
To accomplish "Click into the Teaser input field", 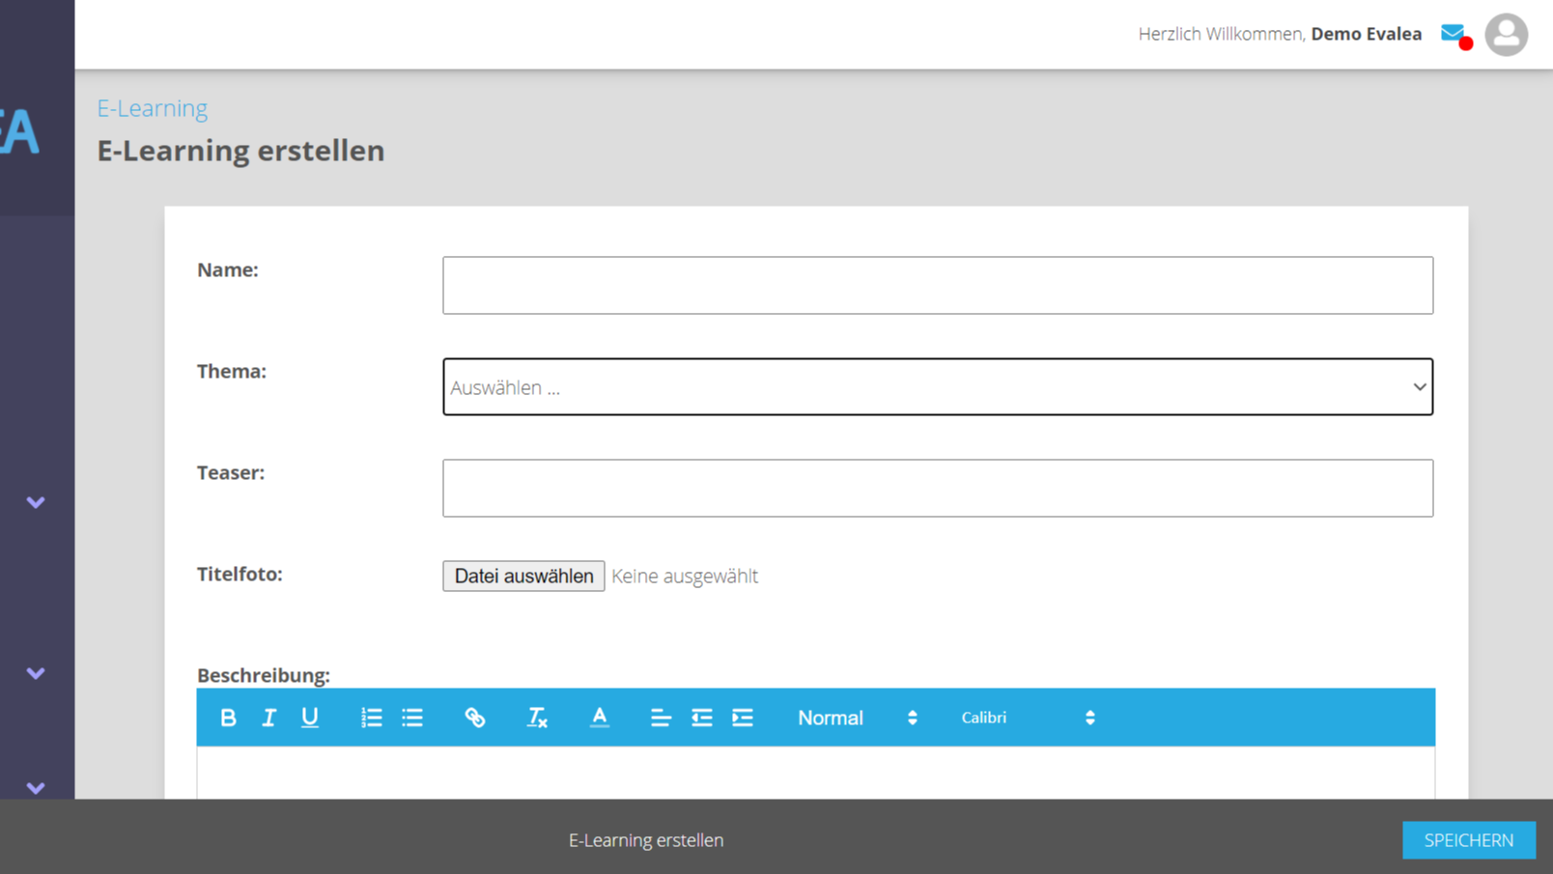I will pos(938,489).
